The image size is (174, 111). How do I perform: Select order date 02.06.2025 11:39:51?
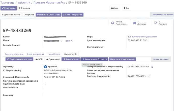tap(138, 40)
